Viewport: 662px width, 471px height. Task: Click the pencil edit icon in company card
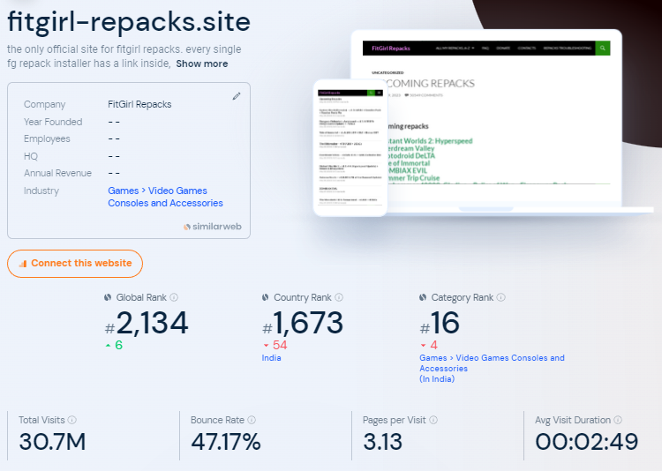[237, 96]
